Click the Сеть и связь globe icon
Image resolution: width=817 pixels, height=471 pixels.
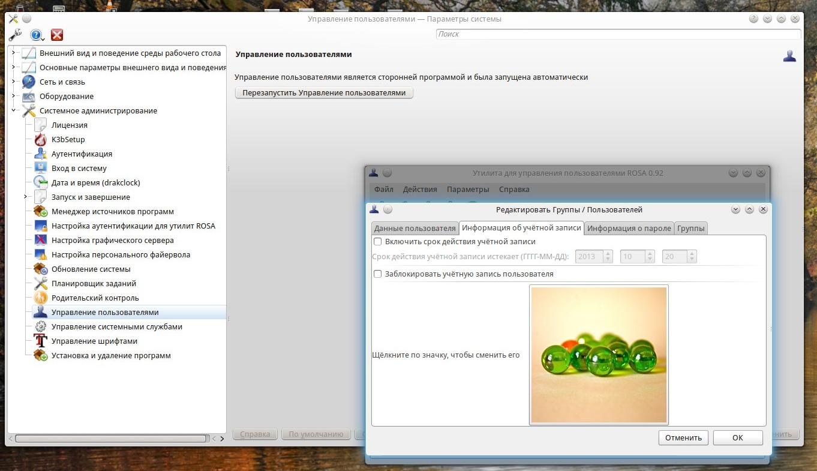[x=28, y=82]
